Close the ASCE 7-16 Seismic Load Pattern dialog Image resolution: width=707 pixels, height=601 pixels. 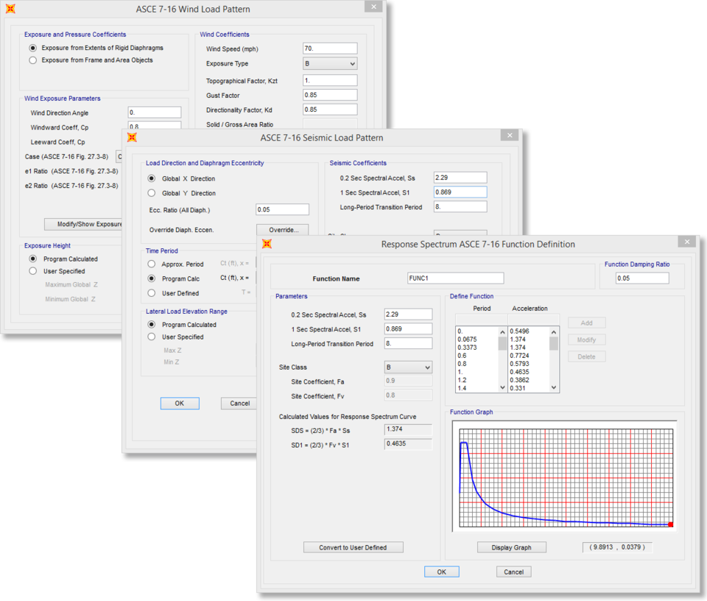[x=509, y=136]
